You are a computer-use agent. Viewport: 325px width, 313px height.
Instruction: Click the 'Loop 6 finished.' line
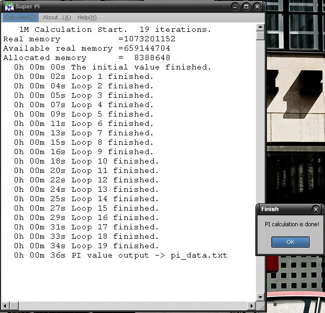coord(84,124)
